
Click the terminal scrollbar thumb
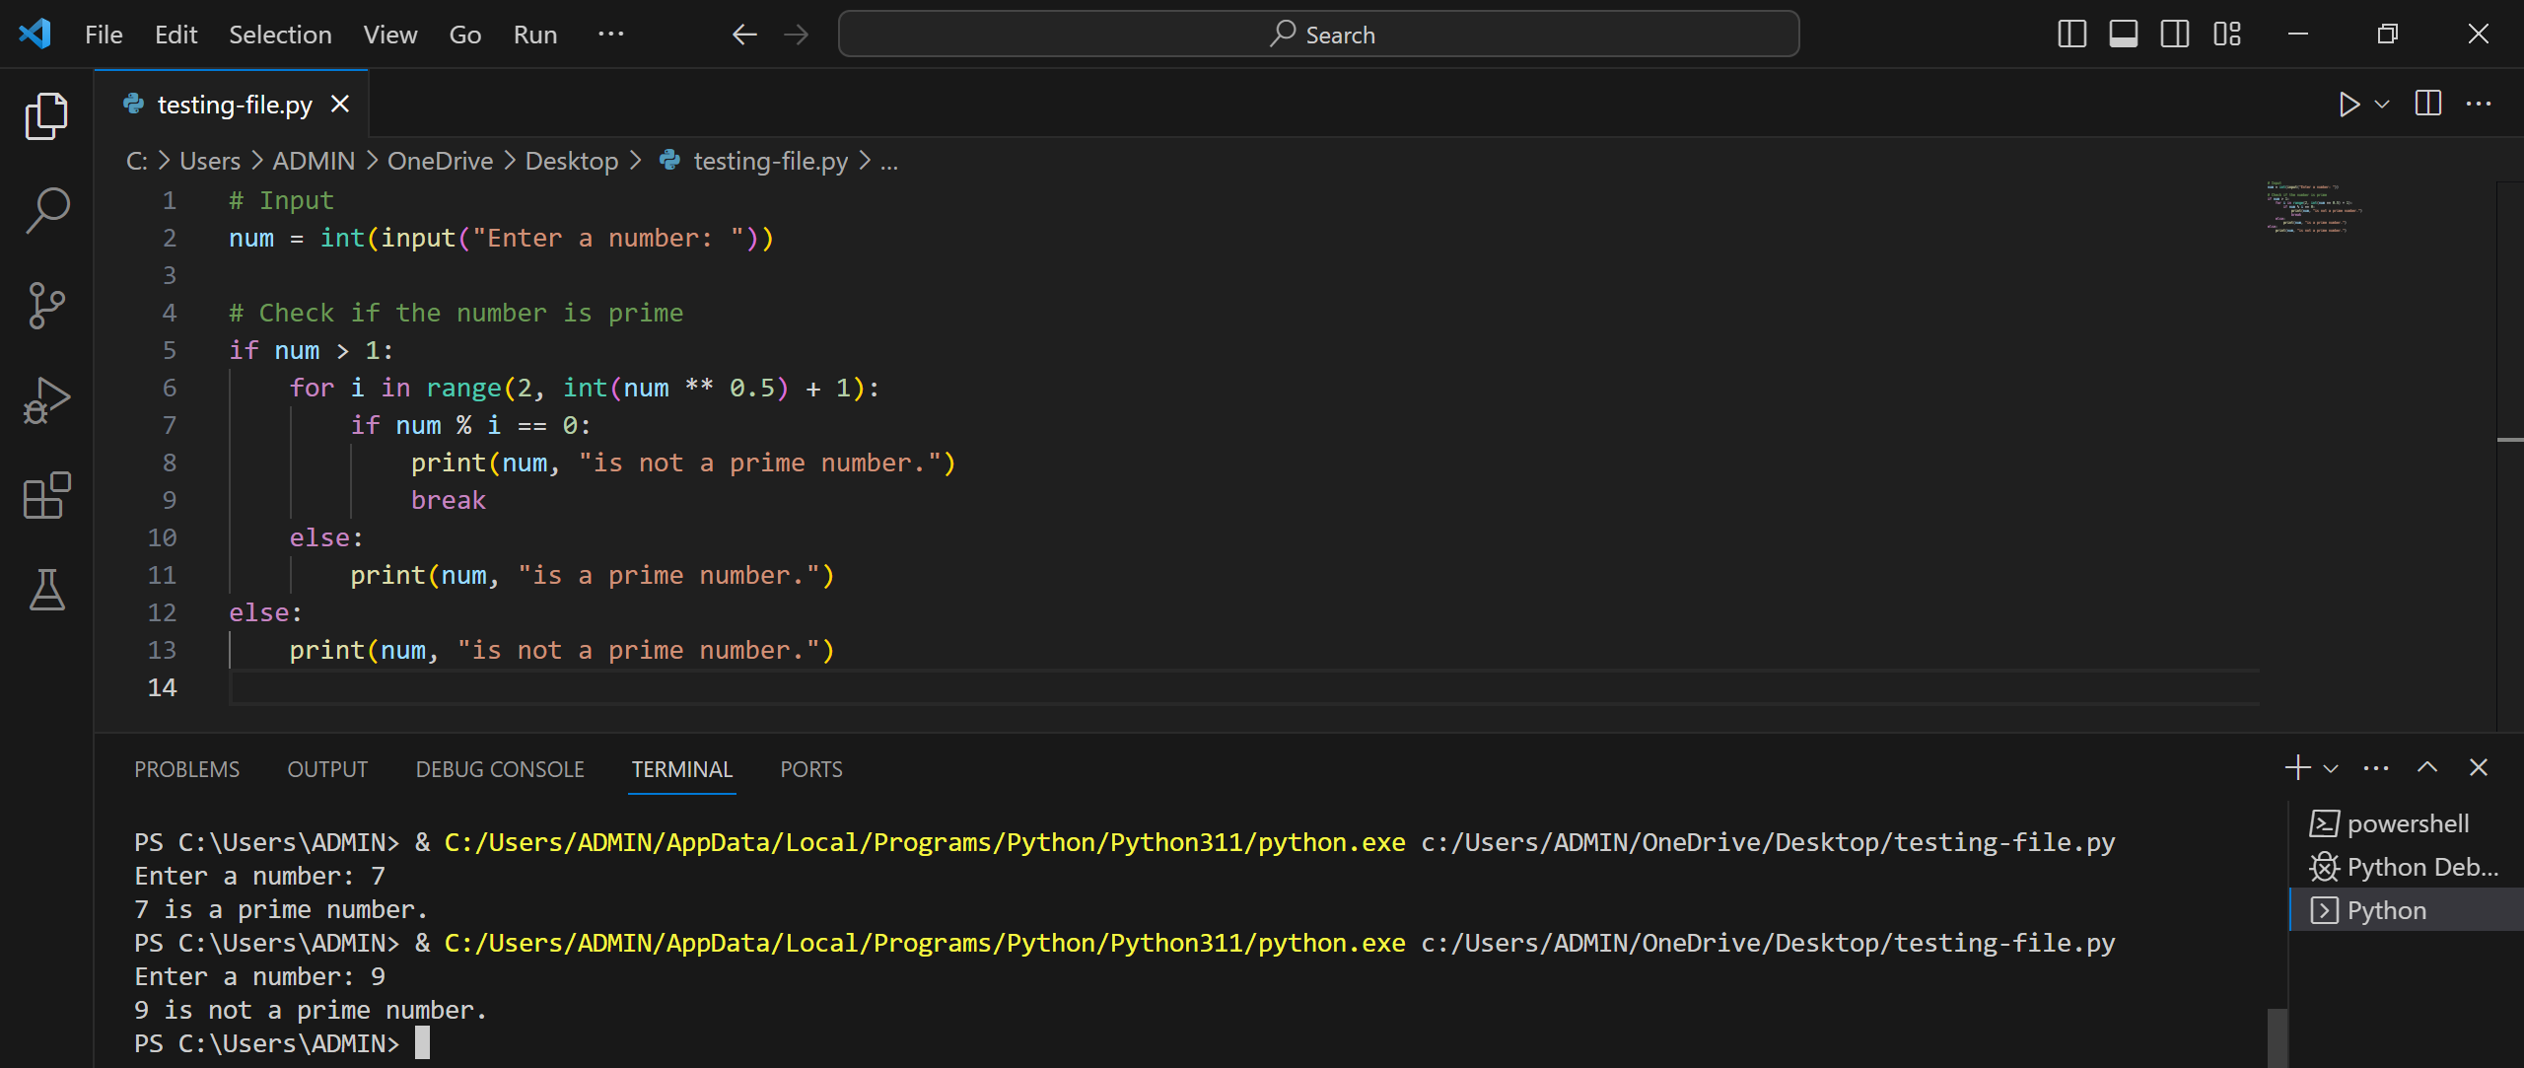point(2277,1037)
